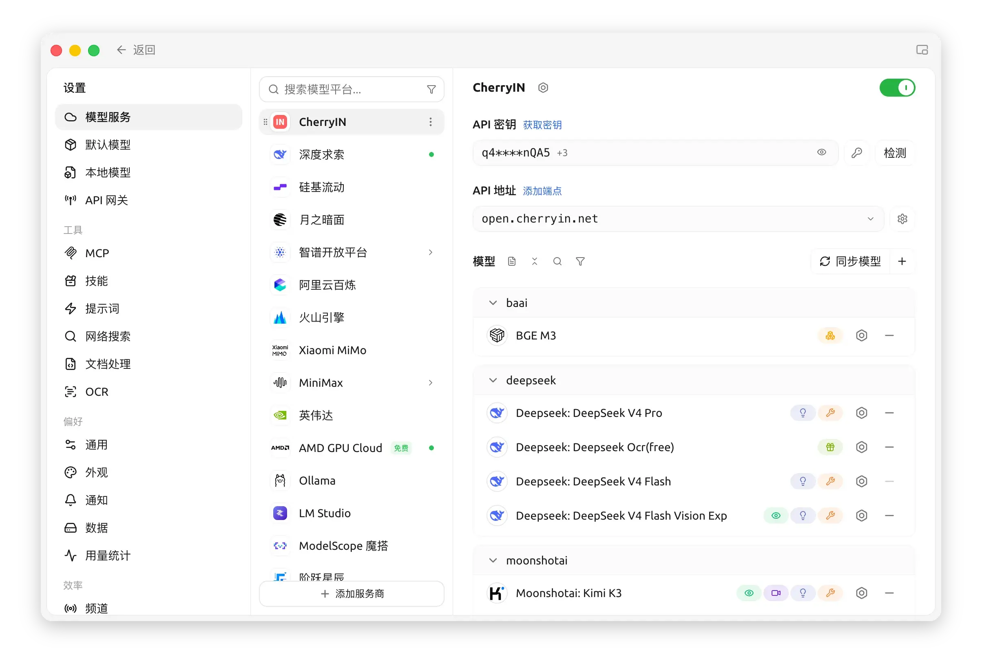Viewport: 982px width, 670px height.
Task: Select Ollama provider in list
Action: (x=352, y=481)
